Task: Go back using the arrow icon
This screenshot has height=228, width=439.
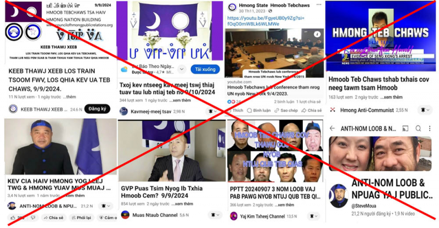Action: point(332,129)
